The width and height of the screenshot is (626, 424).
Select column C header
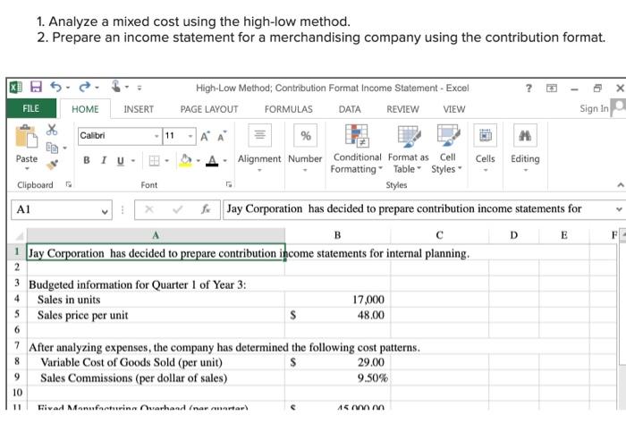[440, 235]
